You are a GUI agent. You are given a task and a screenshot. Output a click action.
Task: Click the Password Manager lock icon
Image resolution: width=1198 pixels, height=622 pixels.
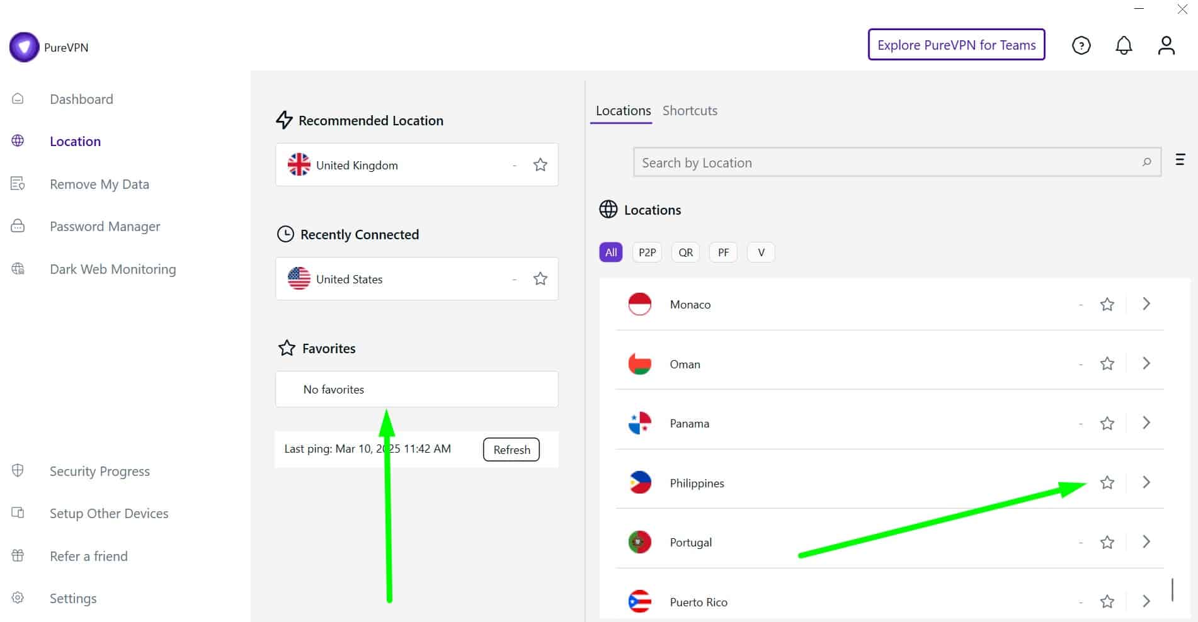18,226
